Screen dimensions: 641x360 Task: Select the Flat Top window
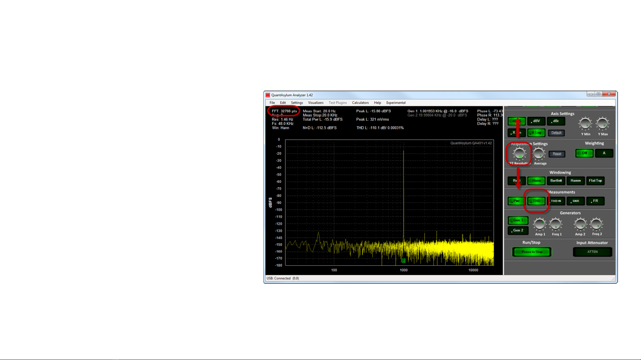tap(595, 181)
